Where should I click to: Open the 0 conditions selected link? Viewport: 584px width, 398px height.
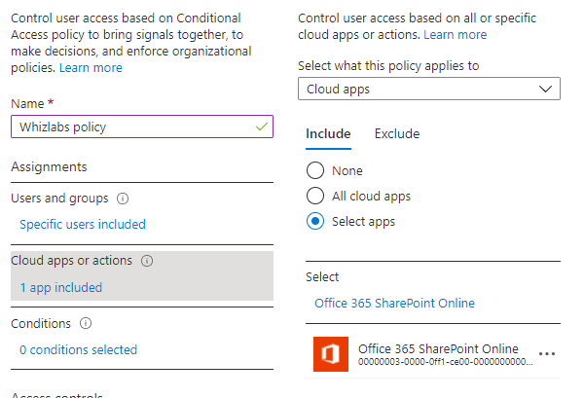tap(78, 349)
